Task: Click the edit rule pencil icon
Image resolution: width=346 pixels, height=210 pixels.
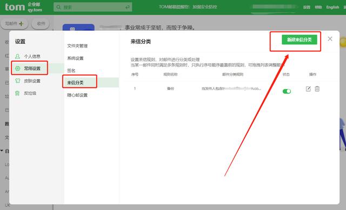Action: (308, 89)
